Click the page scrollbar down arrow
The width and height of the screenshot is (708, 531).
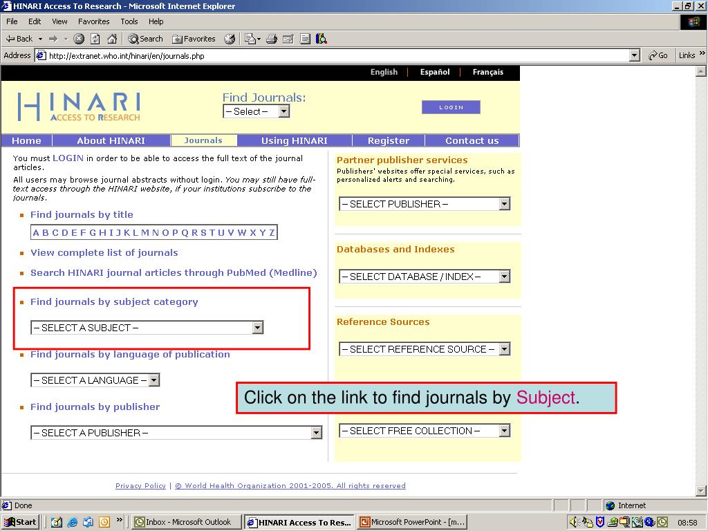coord(701,490)
